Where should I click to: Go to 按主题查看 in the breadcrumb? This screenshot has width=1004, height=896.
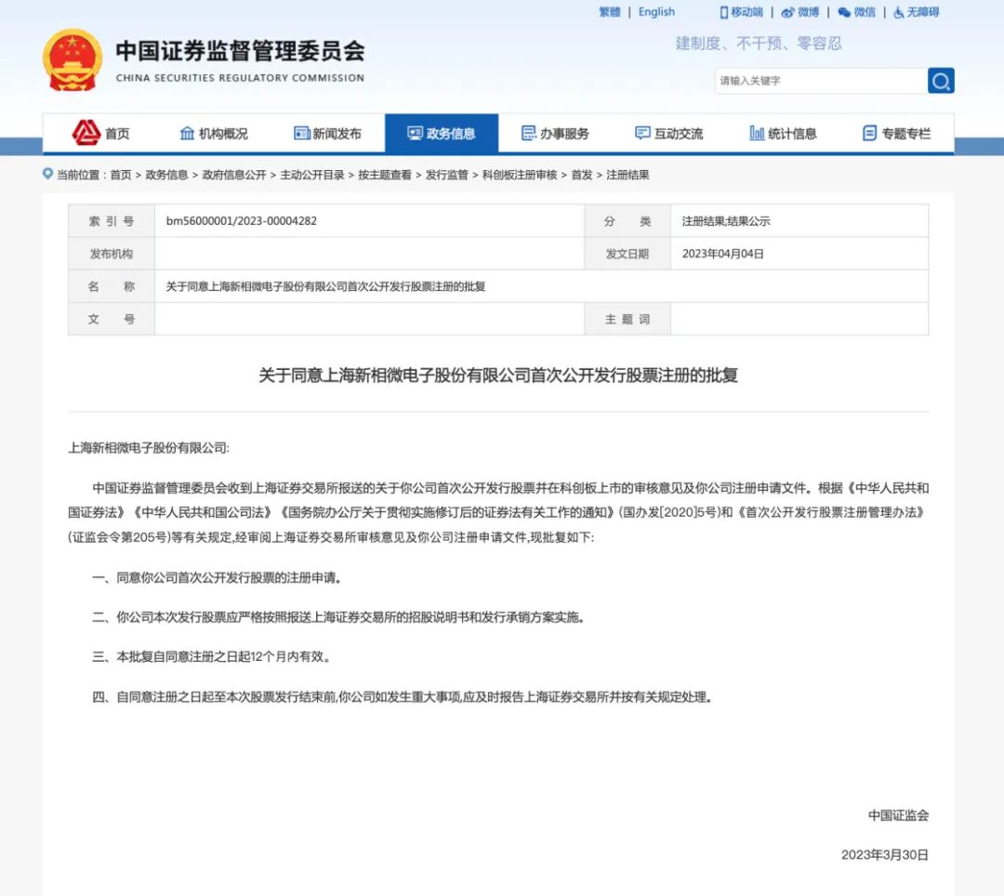tap(384, 175)
